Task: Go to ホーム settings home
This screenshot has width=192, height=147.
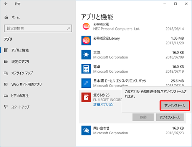Action: (x=16, y=17)
